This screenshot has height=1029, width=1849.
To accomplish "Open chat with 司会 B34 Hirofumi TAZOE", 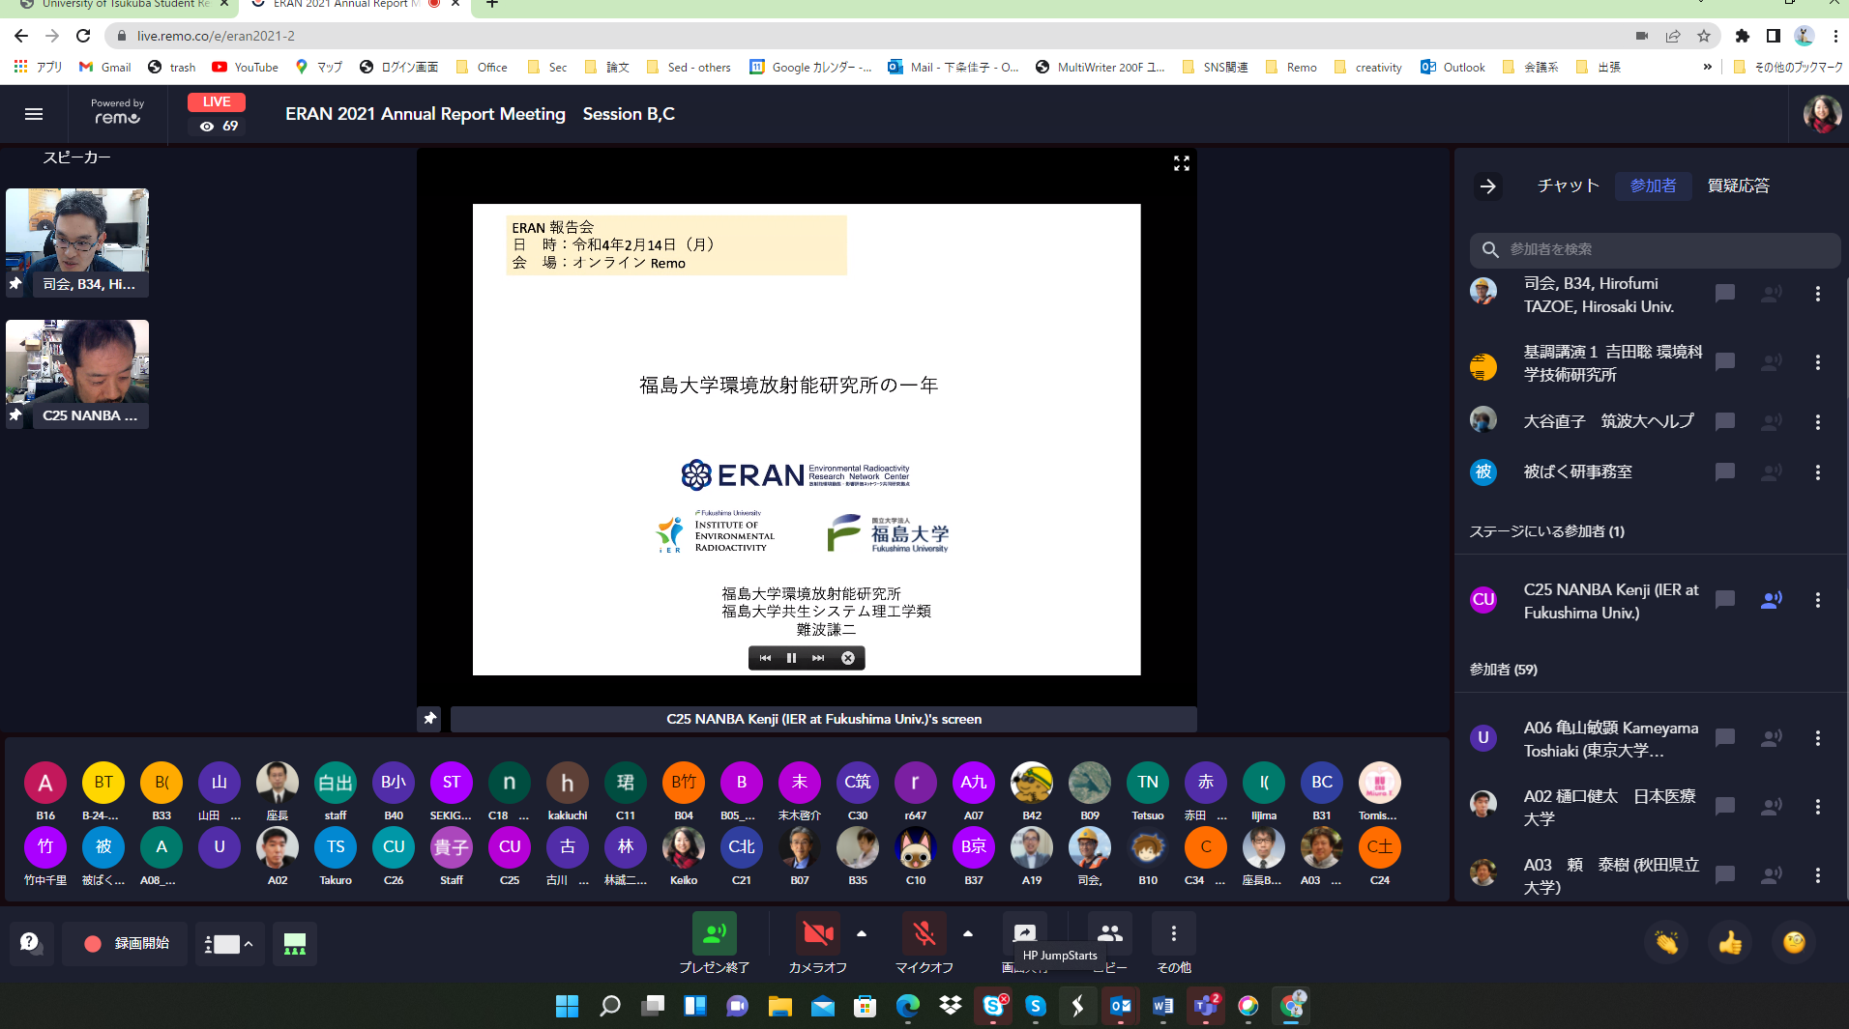I will click(1725, 293).
